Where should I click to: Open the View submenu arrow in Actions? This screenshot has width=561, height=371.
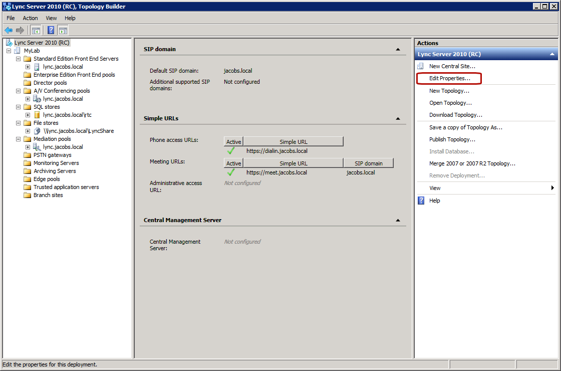tap(553, 188)
